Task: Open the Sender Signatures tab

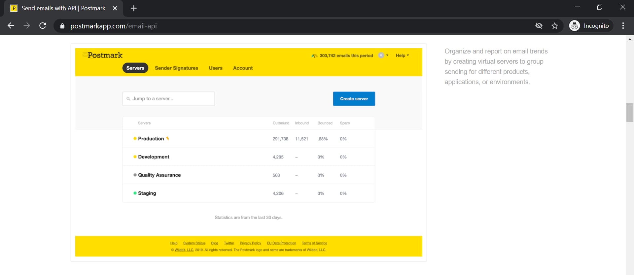Action: 176,68
